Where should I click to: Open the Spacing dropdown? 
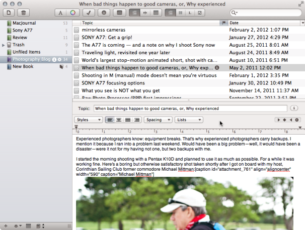click(158, 120)
